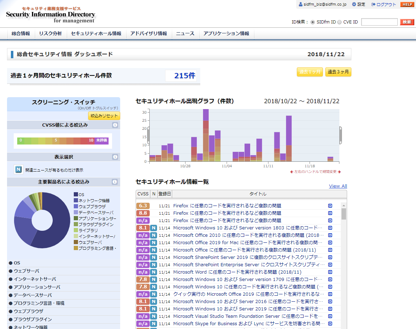Image resolution: width=416 pixels, height=329 pixels.
Task: Open the アドバイザリ情報 menu tab
Action: pyautogui.click(x=149, y=34)
